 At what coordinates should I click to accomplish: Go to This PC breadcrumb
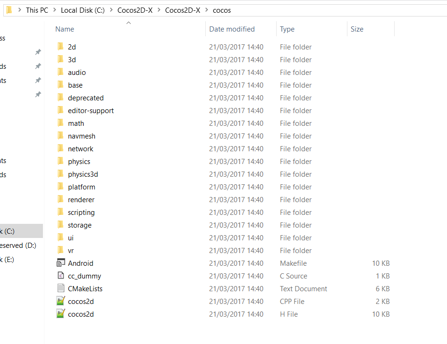tap(37, 10)
